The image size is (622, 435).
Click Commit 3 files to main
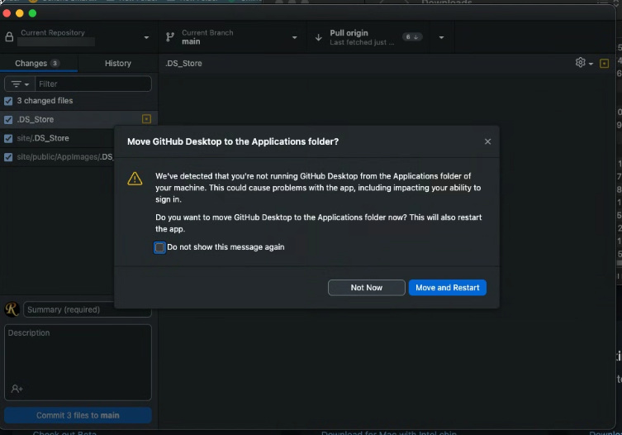pos(78,415)
